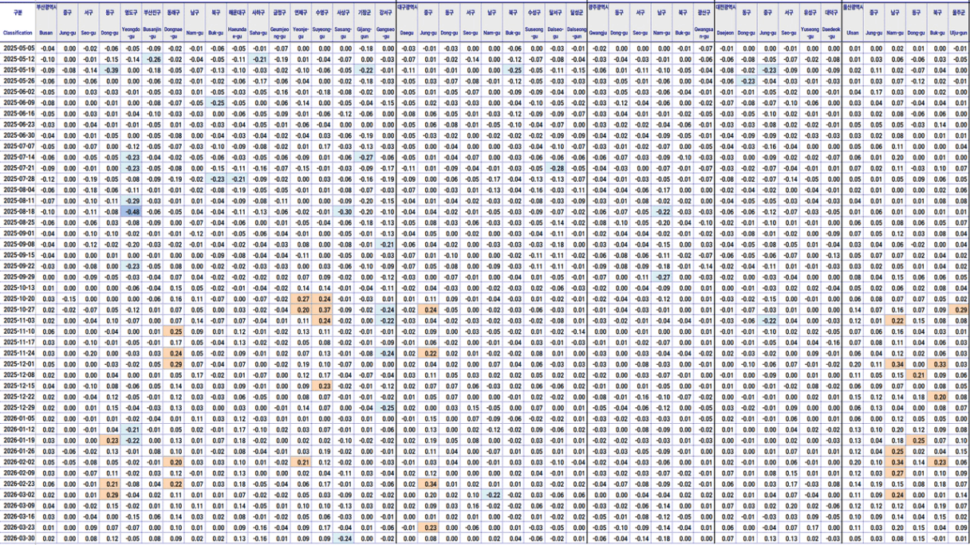Select the Ulsan column header
Viewport: 970px width, 545px height.
tap(853, 33)
